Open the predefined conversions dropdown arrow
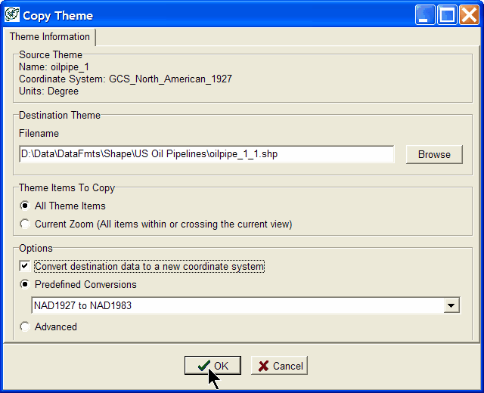 [451, 305]
